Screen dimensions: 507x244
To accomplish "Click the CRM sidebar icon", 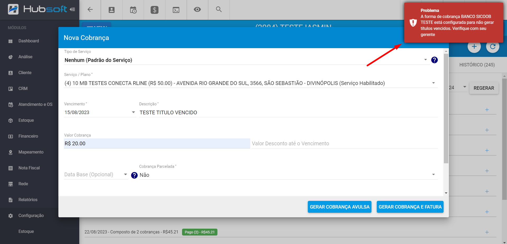I will (11, 89).
